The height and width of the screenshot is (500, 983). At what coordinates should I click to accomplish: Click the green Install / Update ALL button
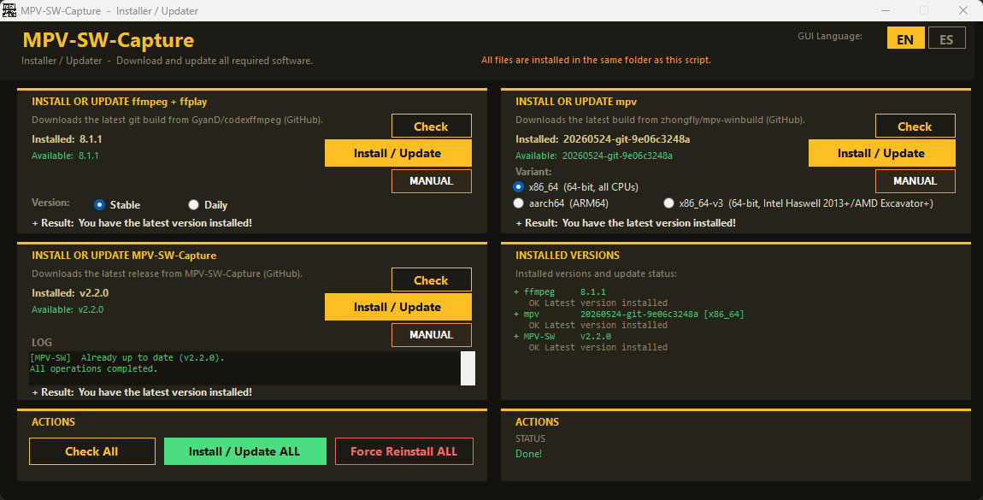pyautogui.click(x=245, y=451)
